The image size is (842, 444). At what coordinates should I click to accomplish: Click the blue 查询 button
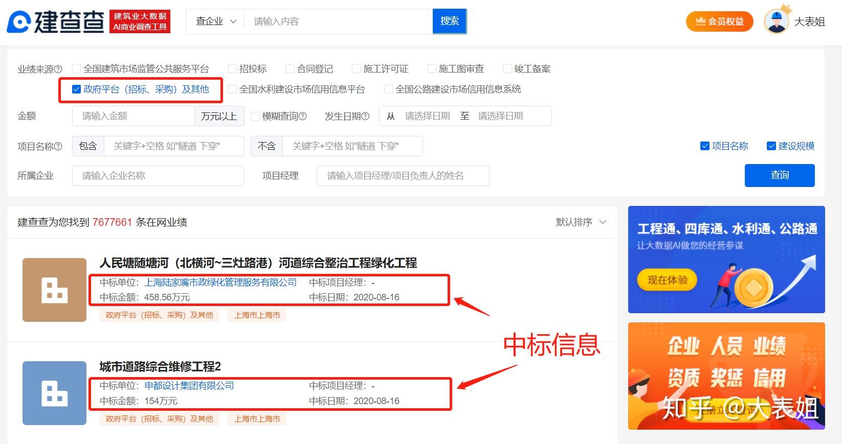[780, 175]
